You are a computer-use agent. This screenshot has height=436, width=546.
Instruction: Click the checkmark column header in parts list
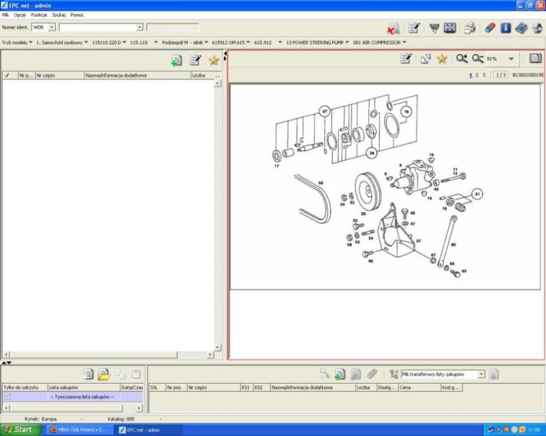[x=6, y=75]
